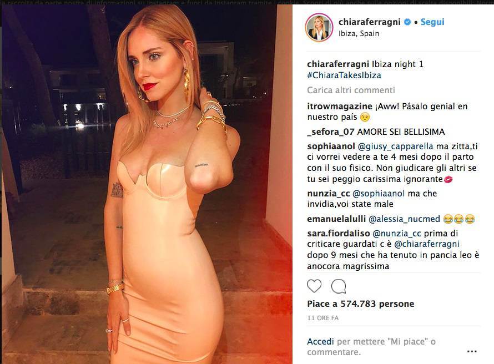Follow the account via Segui

[432, 22]
